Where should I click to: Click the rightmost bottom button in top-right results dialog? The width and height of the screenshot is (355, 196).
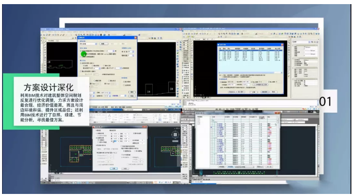tap(273, 92)
